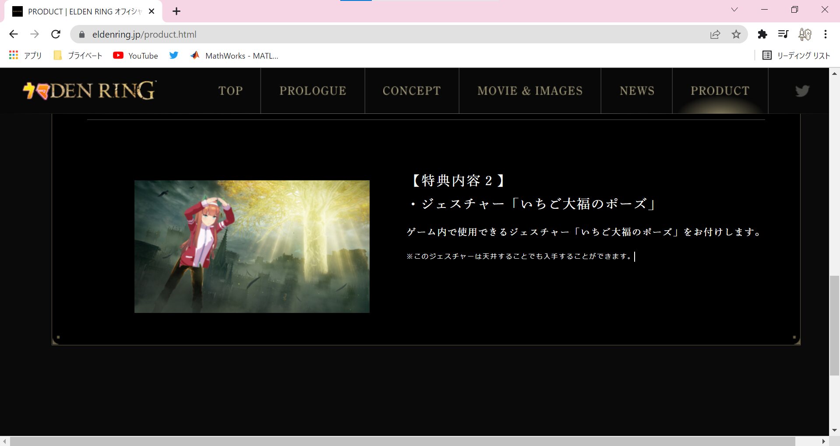Select MOVIE & IMAGES in the navigation
Screen dimensions: 840x446
[x=530, y=91]
